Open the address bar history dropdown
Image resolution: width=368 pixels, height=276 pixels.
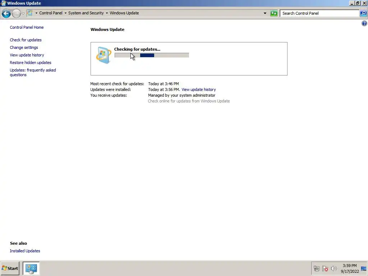(x=265, y=13)
